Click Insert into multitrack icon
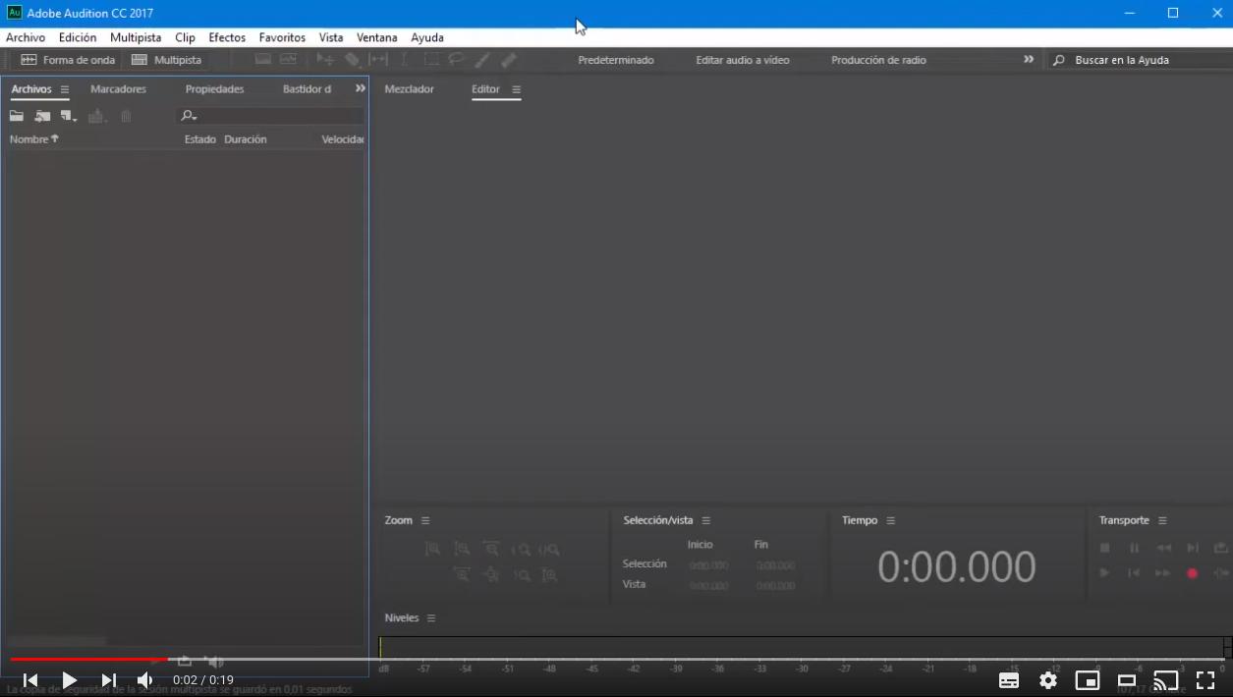 [96, 116]
